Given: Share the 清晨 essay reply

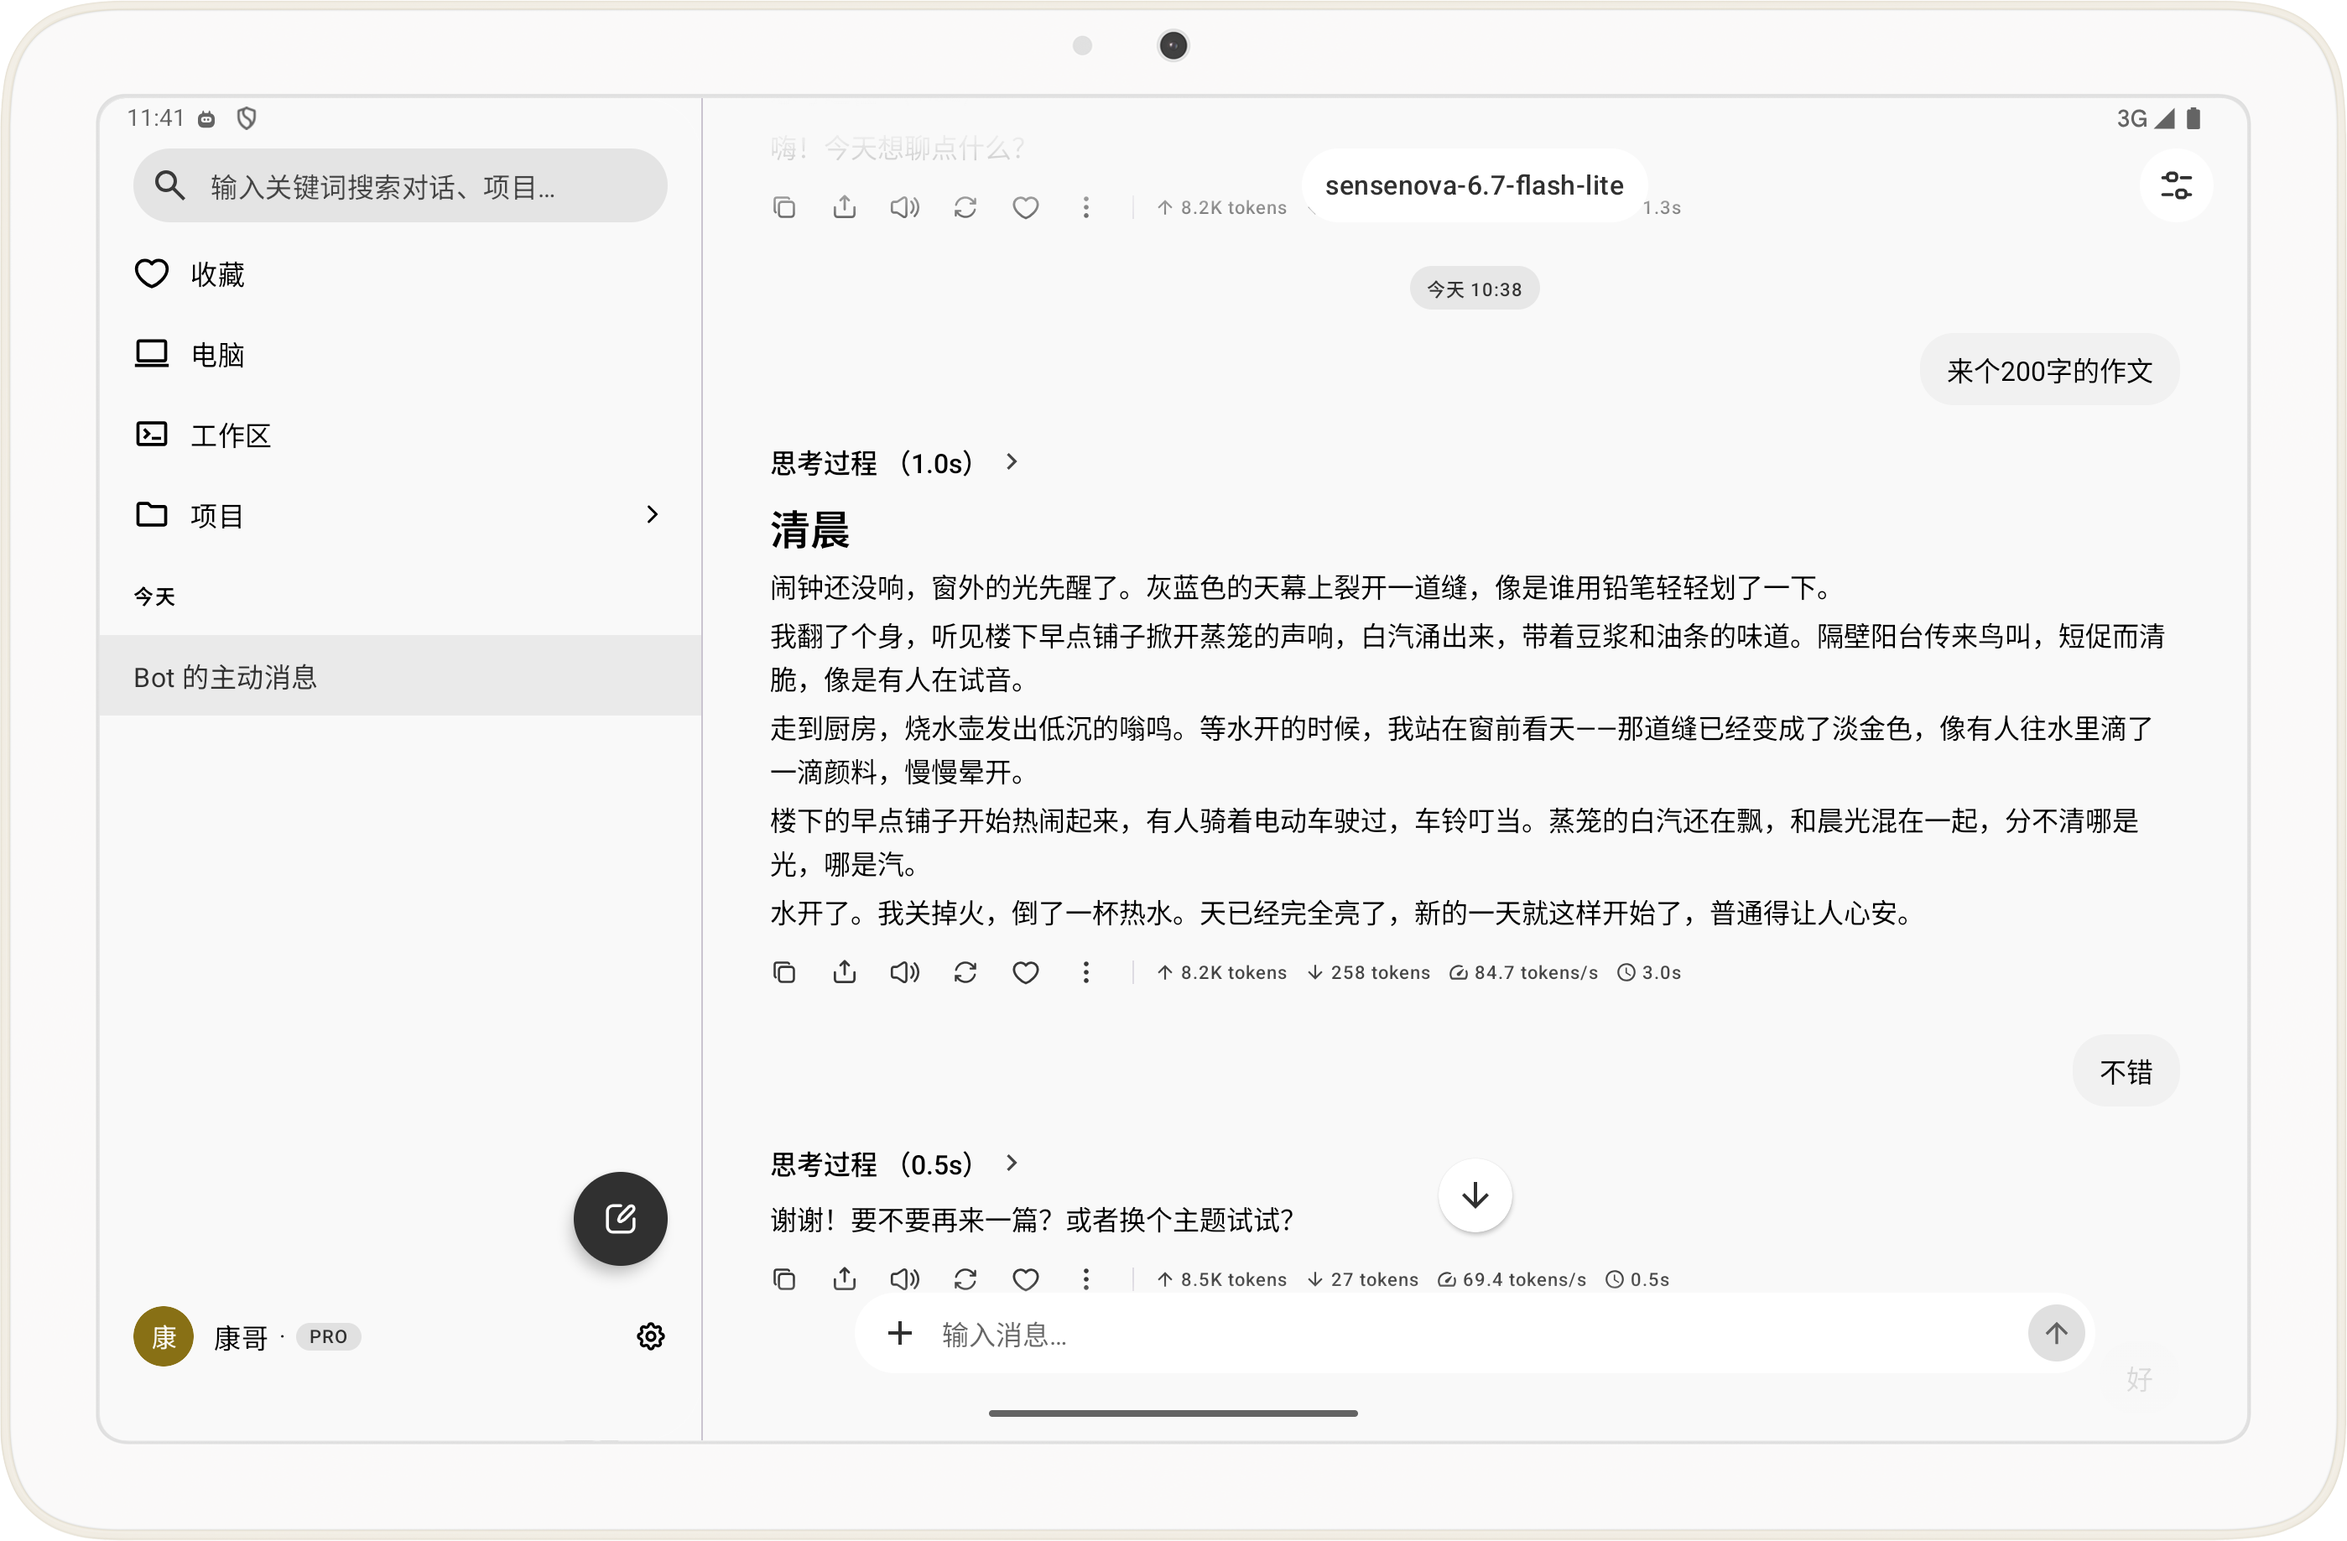Looking at the screenshot, I should coord(844,972).
